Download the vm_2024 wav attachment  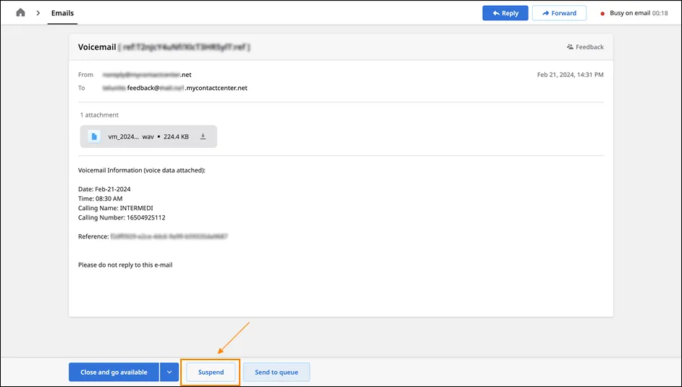pos(203,136)
